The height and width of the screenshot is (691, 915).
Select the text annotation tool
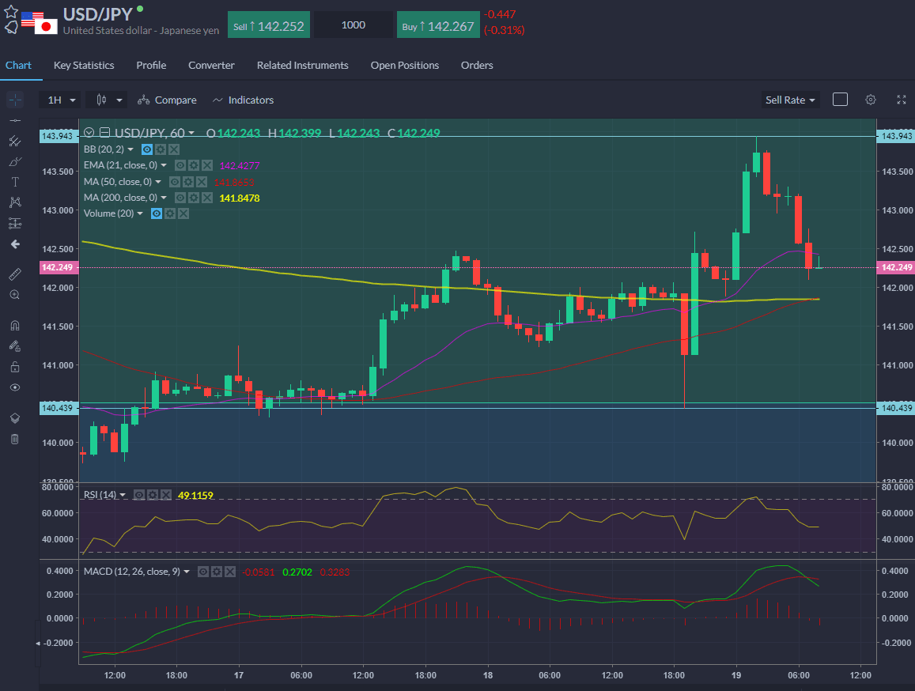(14, 182)
